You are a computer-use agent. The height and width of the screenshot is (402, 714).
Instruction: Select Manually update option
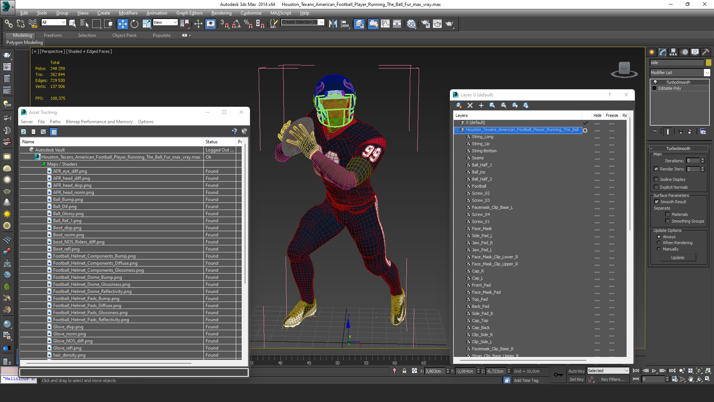(659, 249)
